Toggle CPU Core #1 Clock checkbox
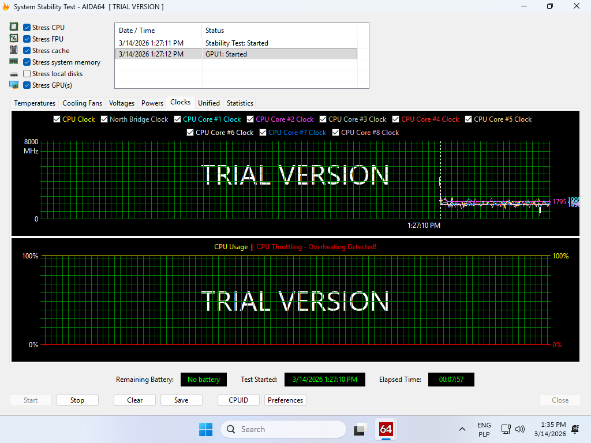The height and width of the screenshot is (443, 591). click(178, 119)
